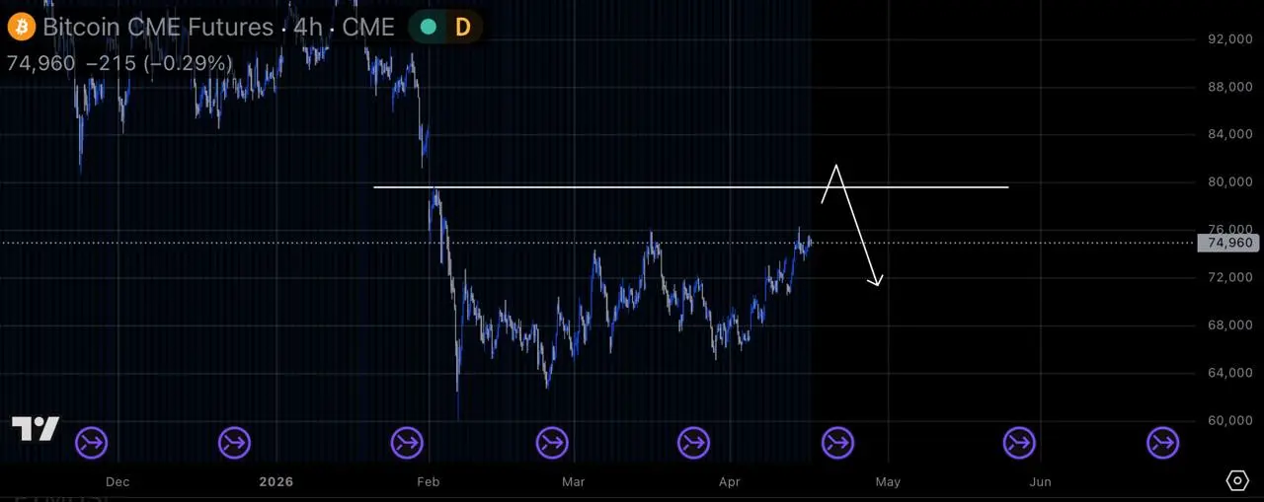The image size is (1264, 502).
Task: Click the 84,000 price axis label
Action: [1229, 134]
